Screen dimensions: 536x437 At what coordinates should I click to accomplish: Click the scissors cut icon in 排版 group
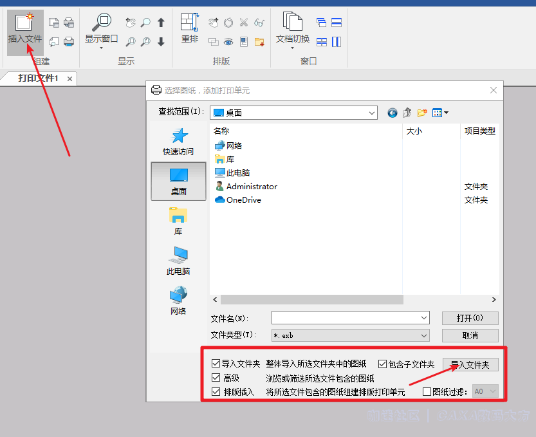tap(244, 23)
